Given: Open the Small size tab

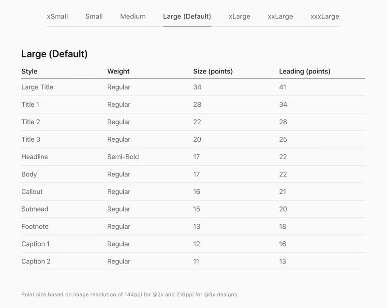Looking at the screenshot, I should (94, 16).
